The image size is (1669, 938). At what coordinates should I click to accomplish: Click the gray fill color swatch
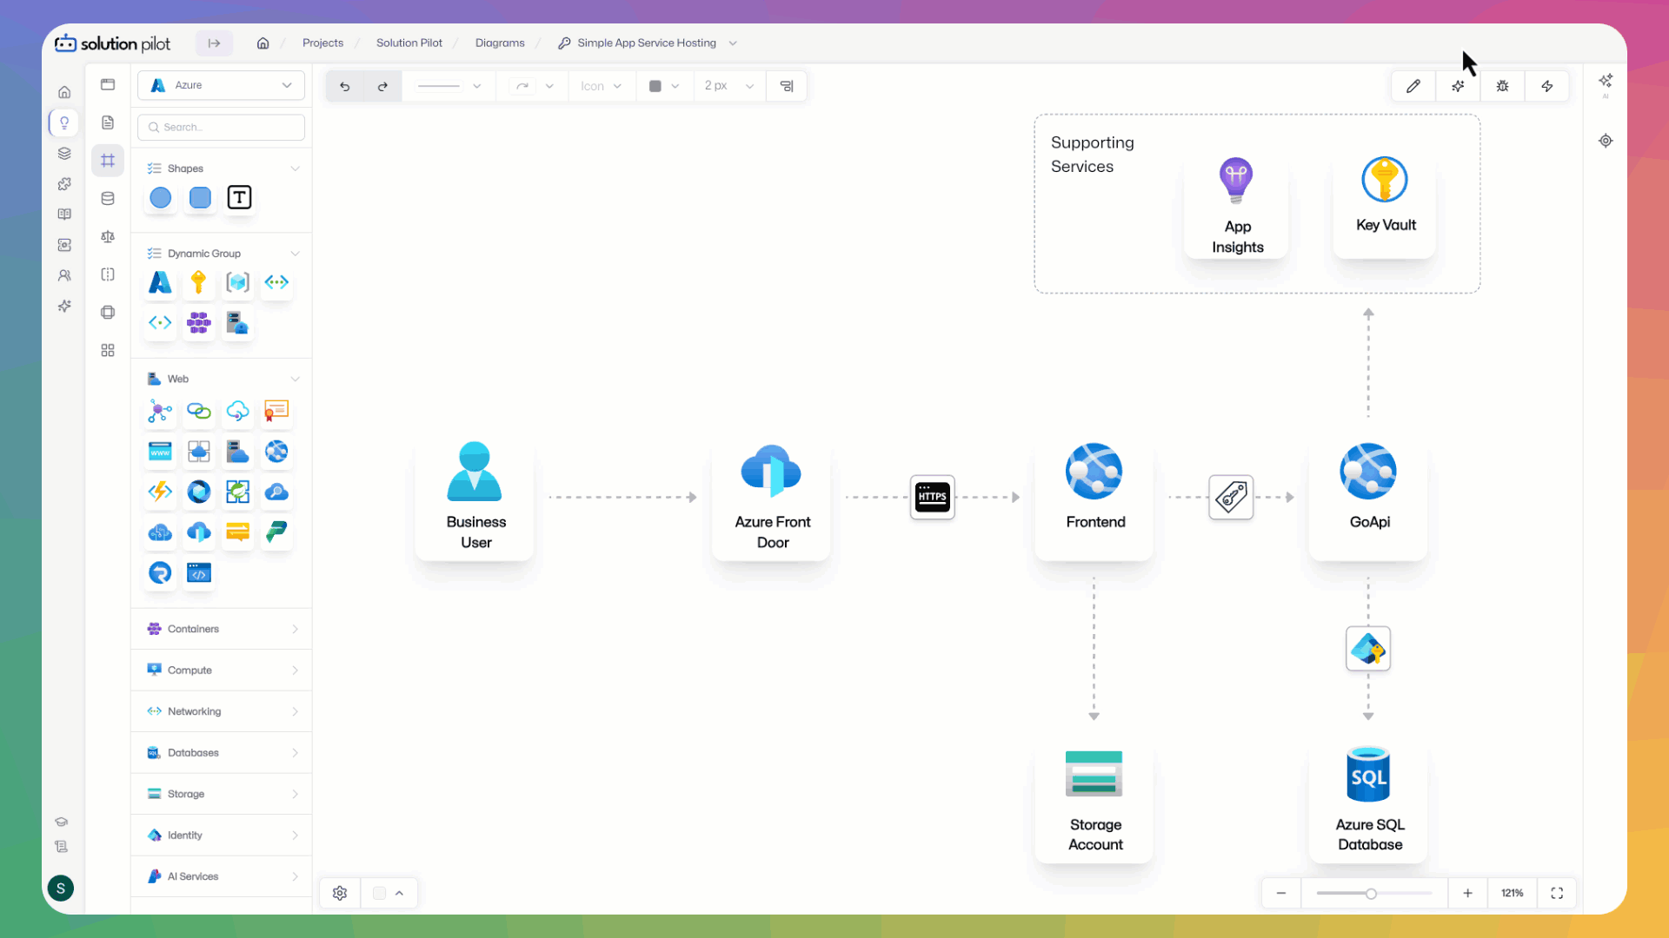click(x=655, y=86)
